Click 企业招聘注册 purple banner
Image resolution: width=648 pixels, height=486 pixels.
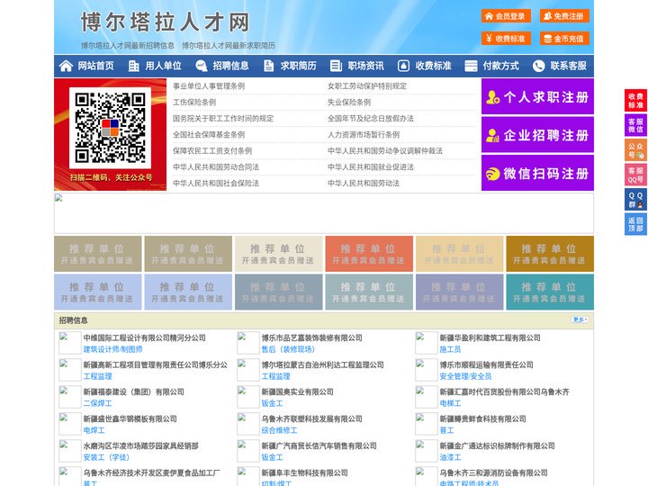click(x=537, y=135)
